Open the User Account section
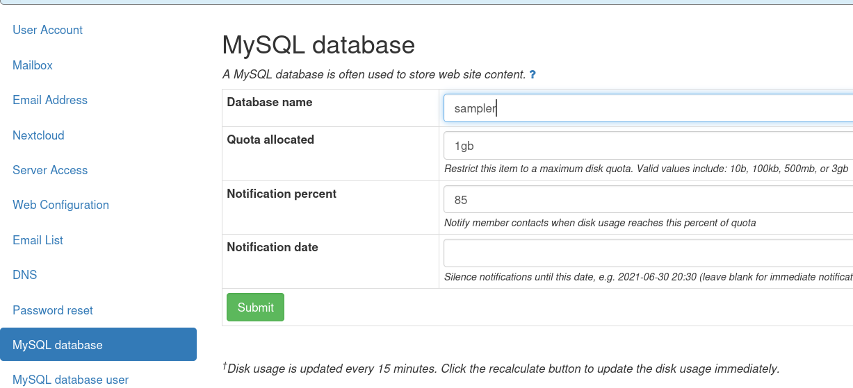The height and width of the screenshot is (388, 853). (47, 30)
